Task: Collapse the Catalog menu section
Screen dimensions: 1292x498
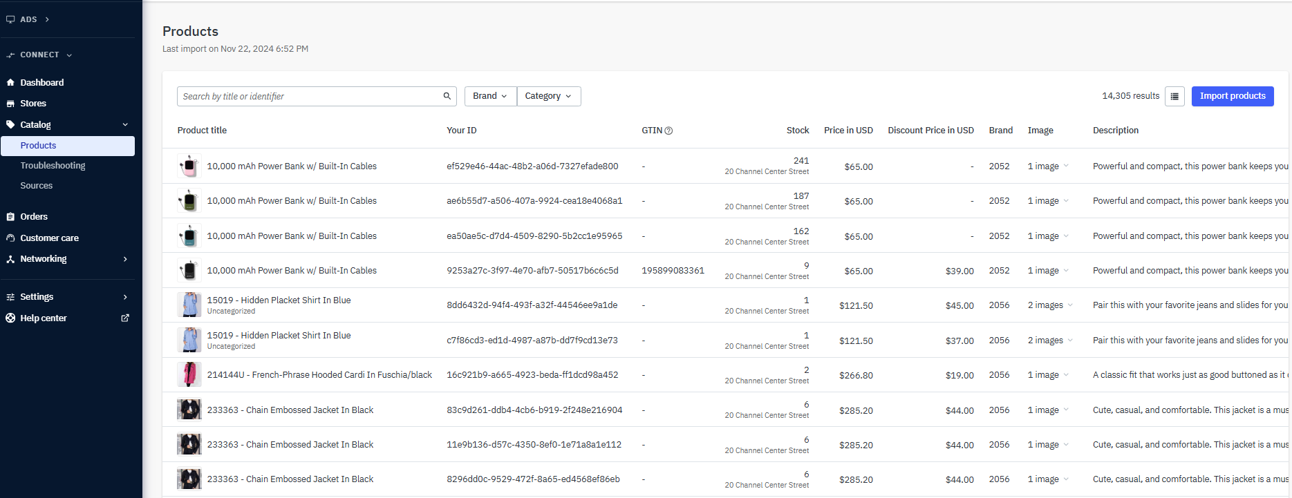Action: click(x=125, y=125)
